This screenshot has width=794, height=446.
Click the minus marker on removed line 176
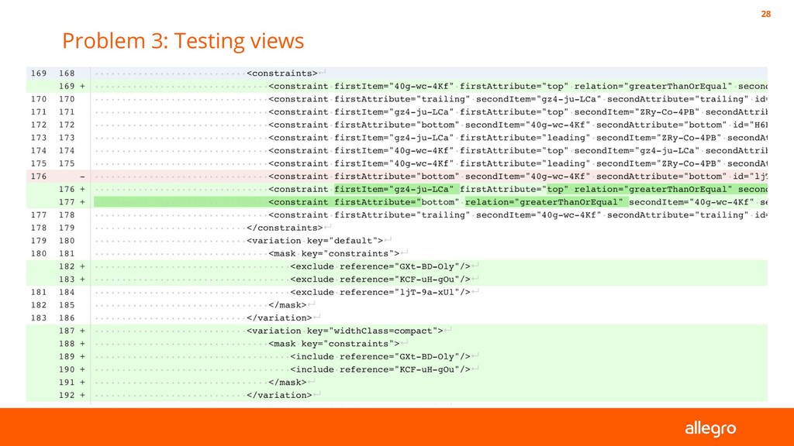(82, 177)
